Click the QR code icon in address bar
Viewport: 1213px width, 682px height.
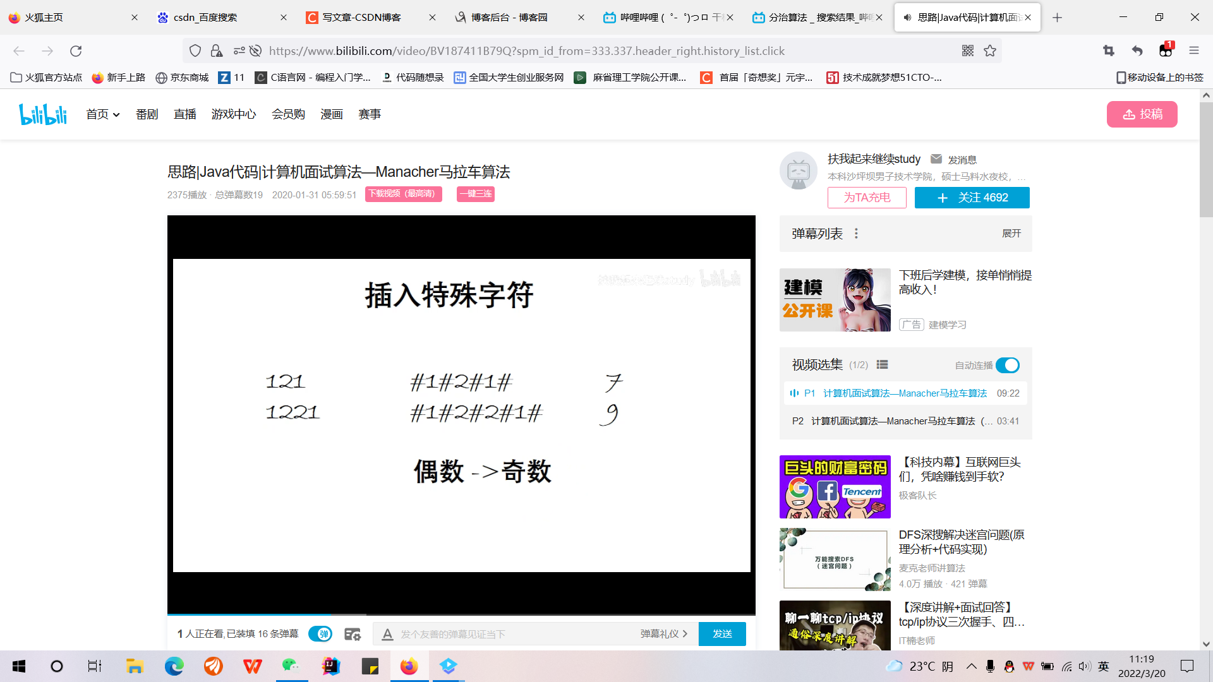click(x=967, y=51)
